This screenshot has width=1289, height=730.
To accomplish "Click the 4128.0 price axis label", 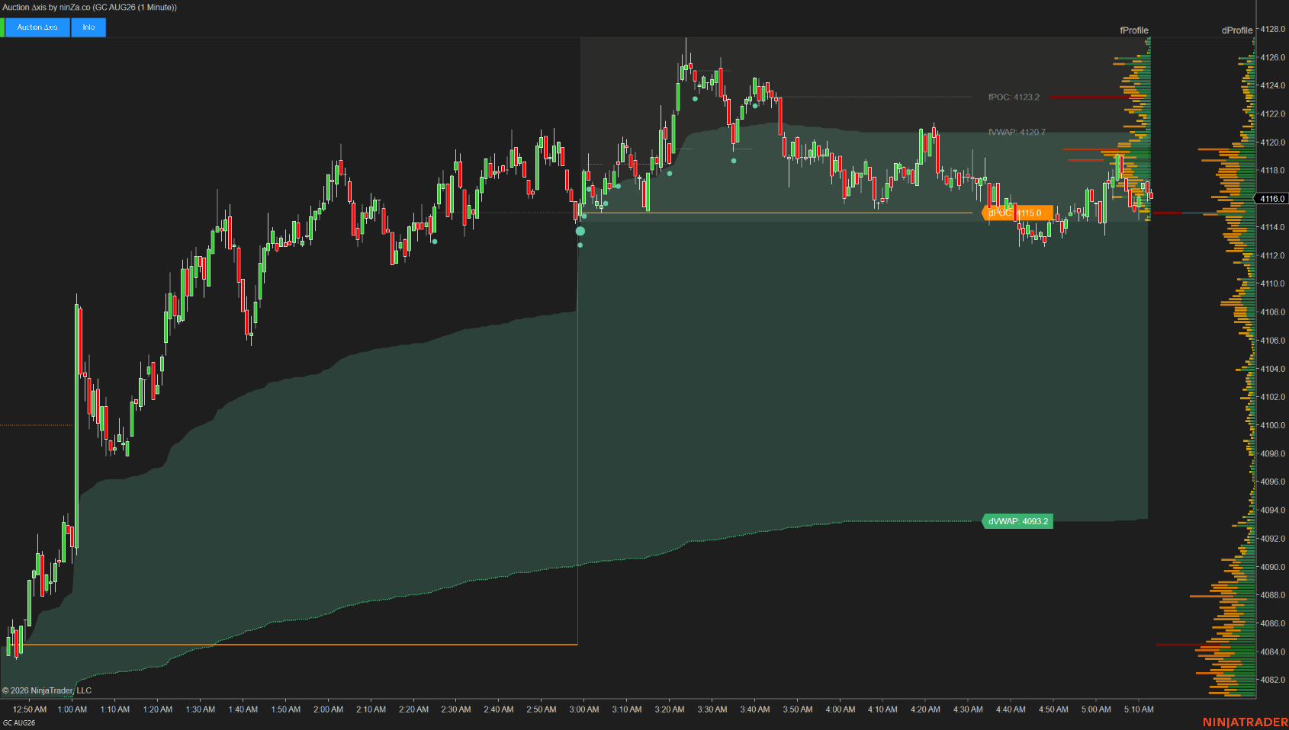I will click(x=1273, y=29).
